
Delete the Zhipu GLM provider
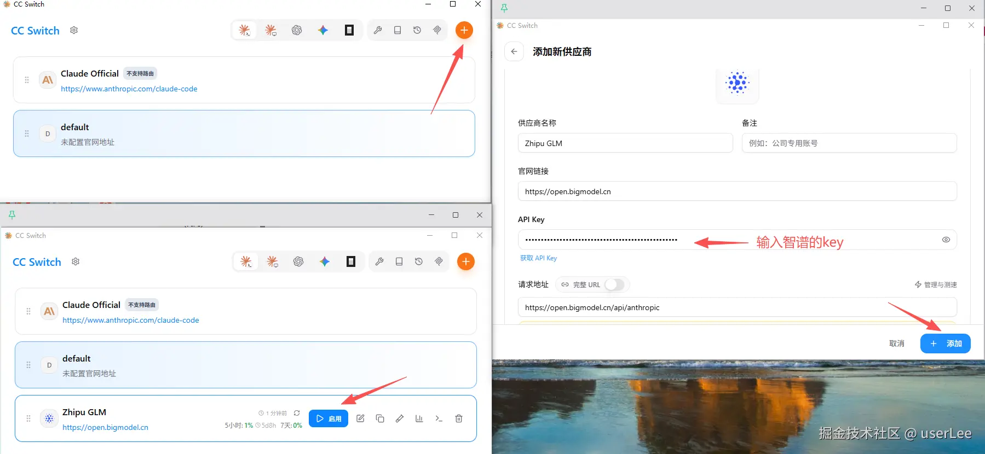459,418
